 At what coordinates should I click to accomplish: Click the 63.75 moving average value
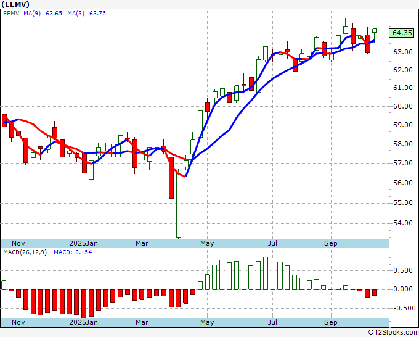pos(97,13)
